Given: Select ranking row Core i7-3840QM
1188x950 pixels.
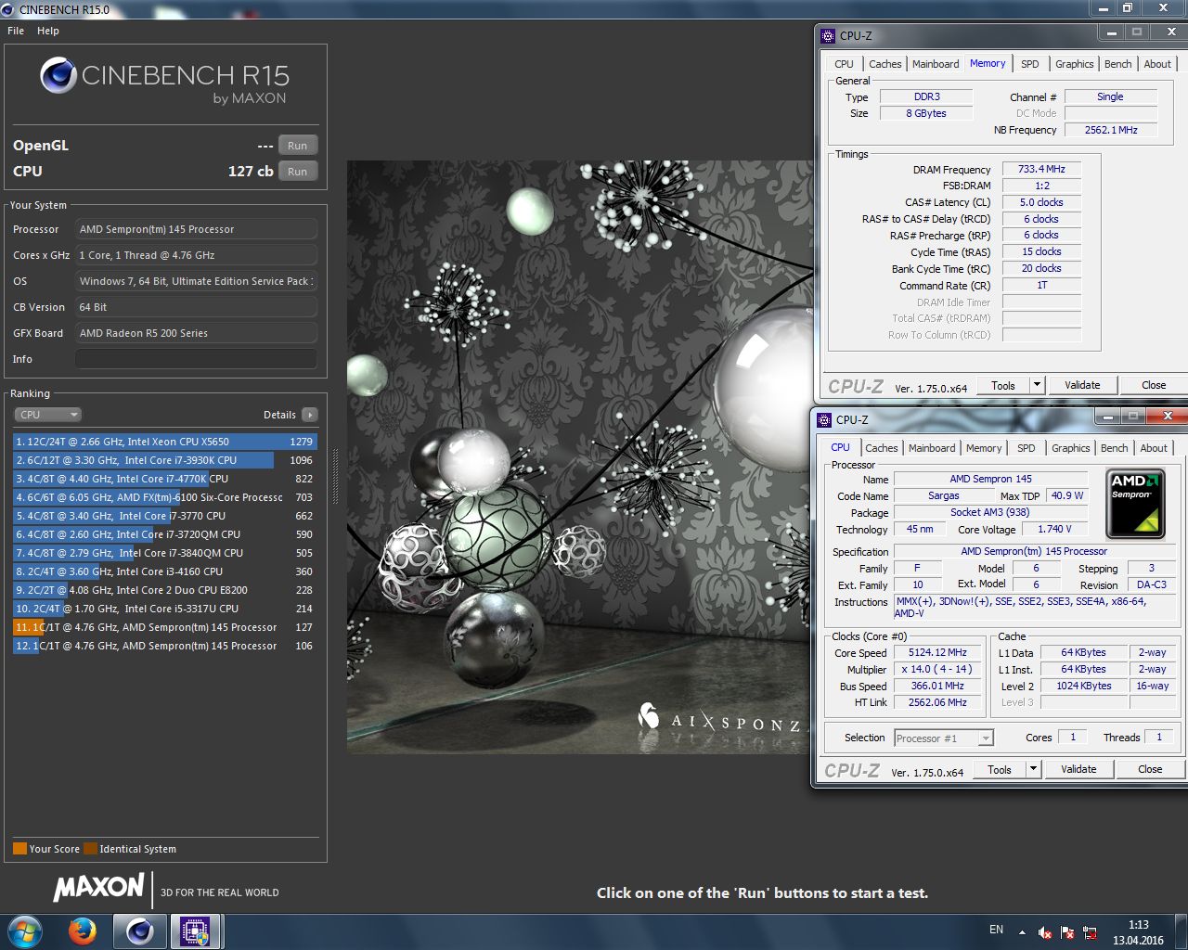Looking at the screenshot, I should point(165,553).
